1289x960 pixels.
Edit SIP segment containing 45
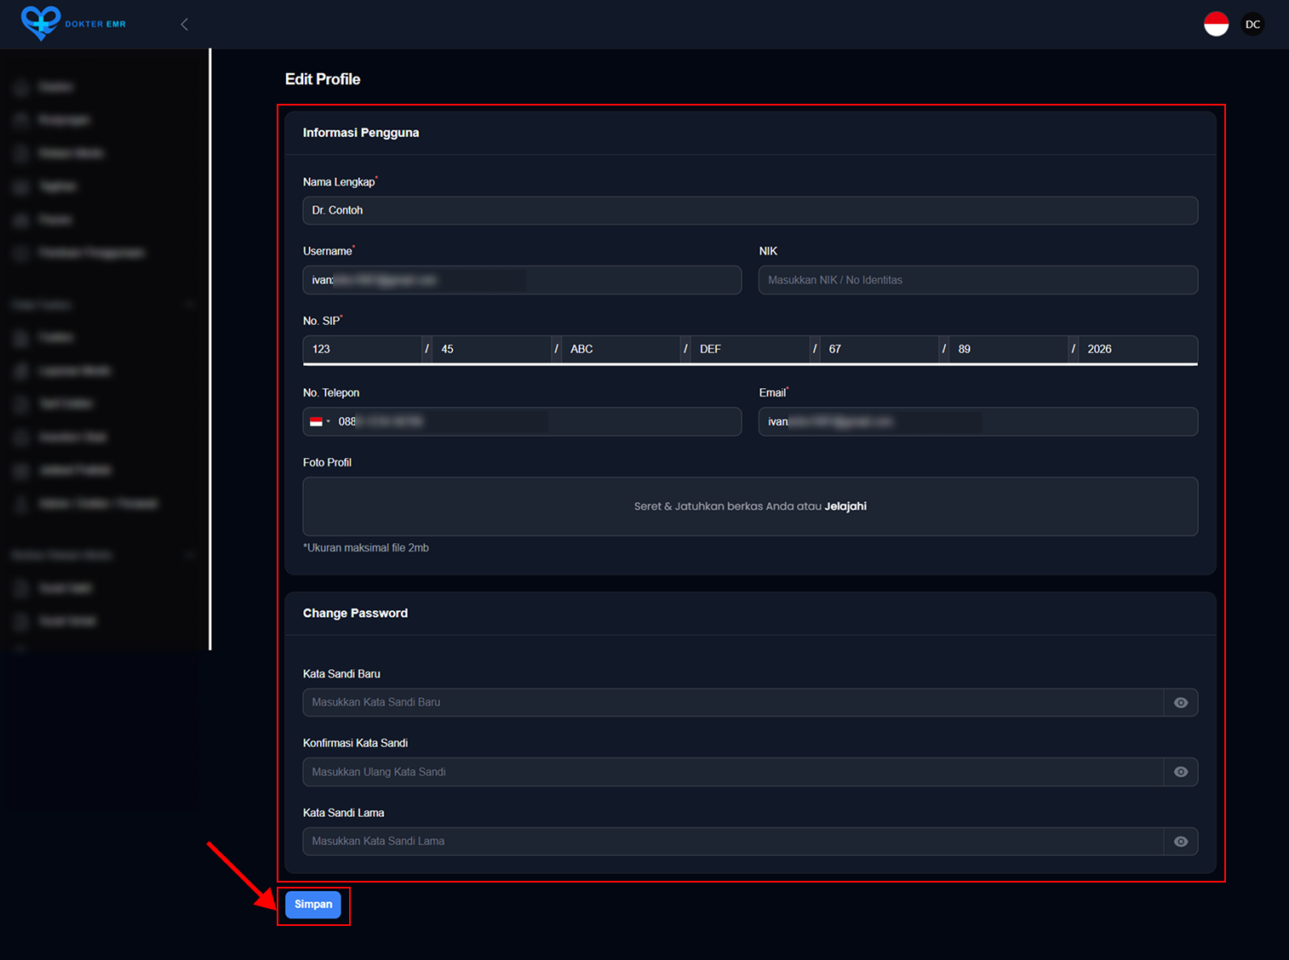click(x=492, y=349)
